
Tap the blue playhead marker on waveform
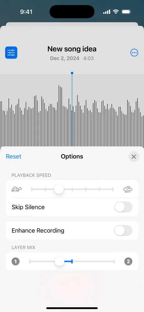[x=72, y=73]
